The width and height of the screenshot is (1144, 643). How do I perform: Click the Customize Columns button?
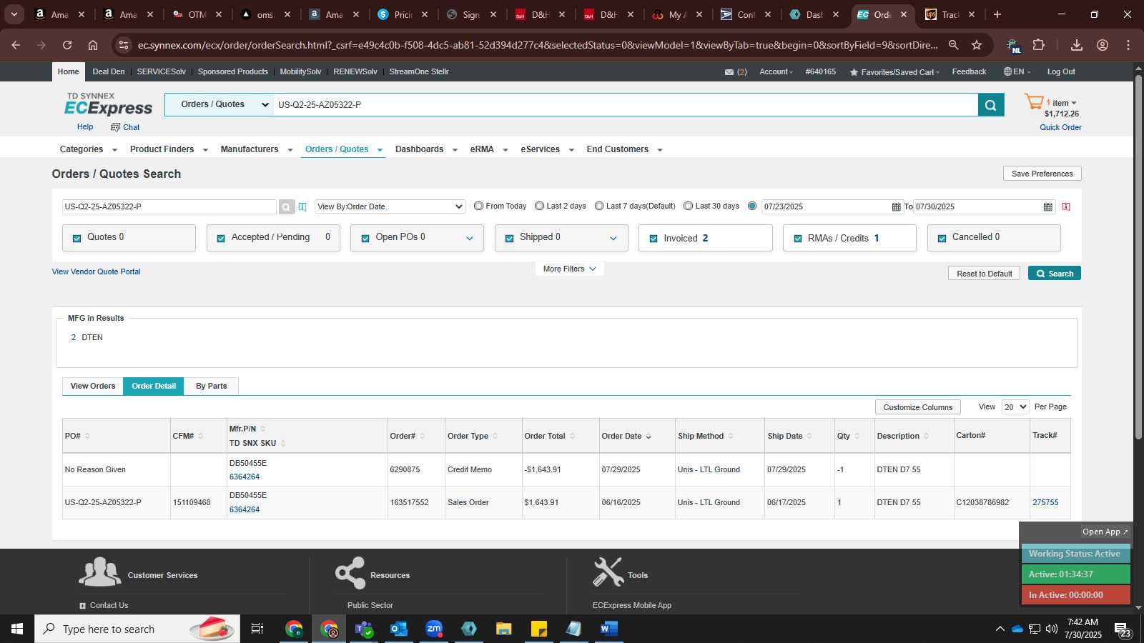917,407
